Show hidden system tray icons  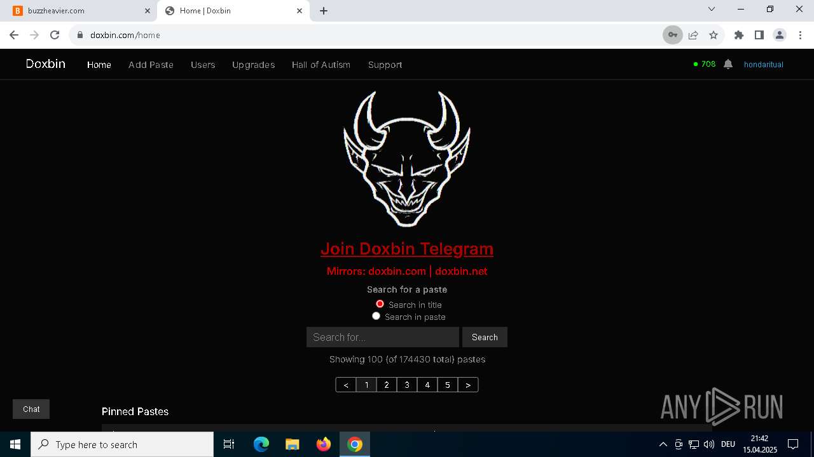pyautogui.click(x=663, y=444)
